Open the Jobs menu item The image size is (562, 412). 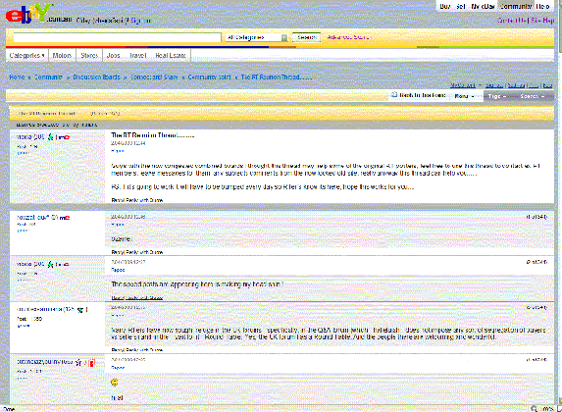pyautogui.click(x=113, y=55)
